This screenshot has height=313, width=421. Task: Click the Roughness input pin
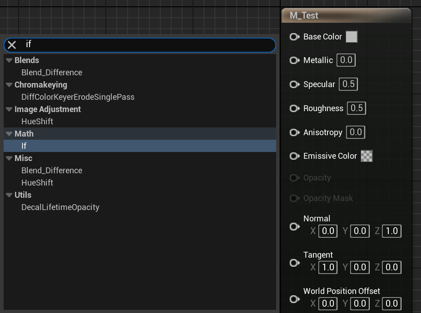click(294, 108)
